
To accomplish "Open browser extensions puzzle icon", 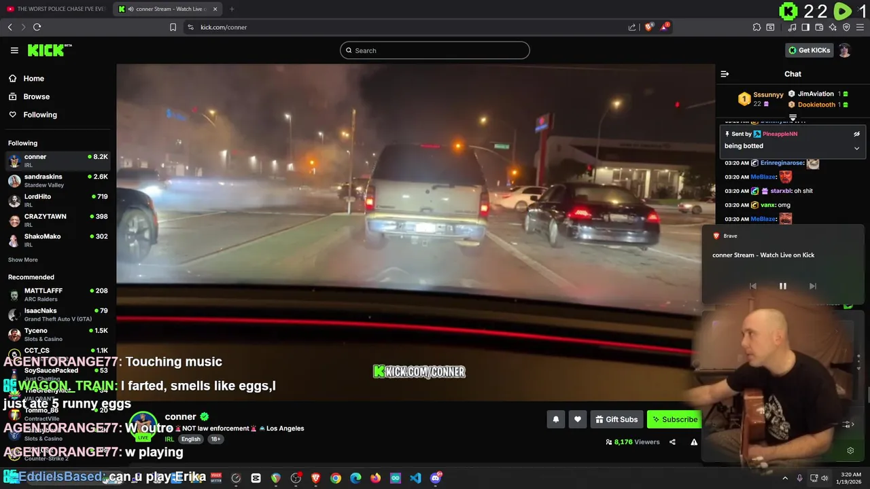I will tap(756, 27).
